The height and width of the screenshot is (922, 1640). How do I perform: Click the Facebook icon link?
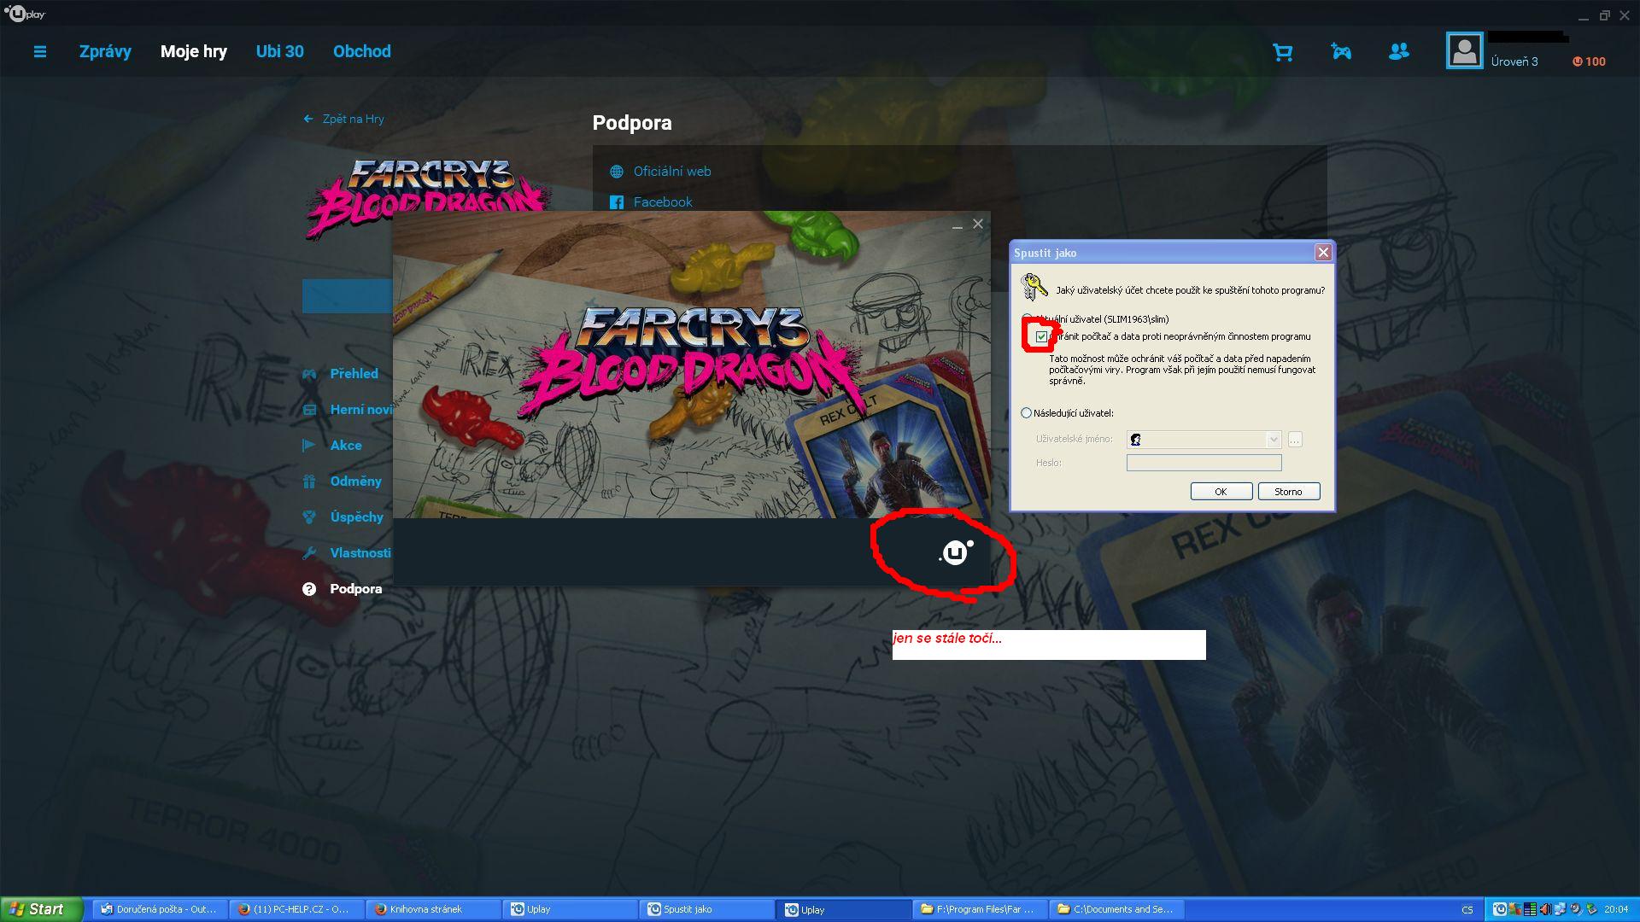point(617,202)
